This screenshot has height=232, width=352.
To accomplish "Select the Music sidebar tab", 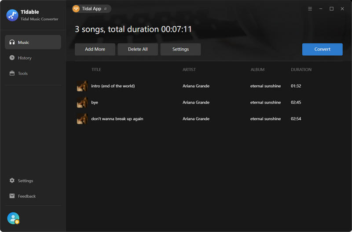I will pyautogui.click(x=33, y=42).
